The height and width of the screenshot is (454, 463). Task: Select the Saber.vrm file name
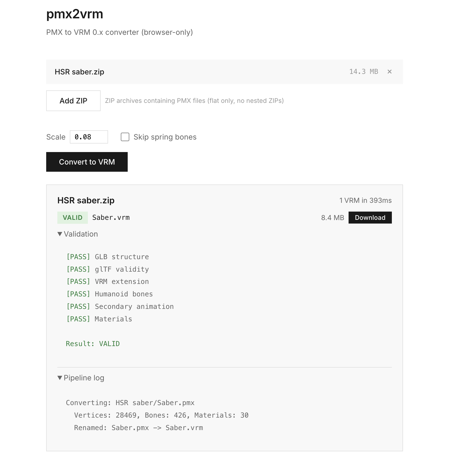pos(111,217)
